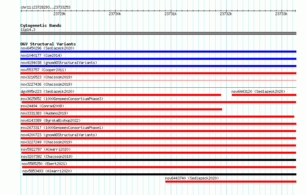This screenshot has width=306, height=195.
Task: Click the black bar under nsv5853493
Action: click(x=160, y=174)
